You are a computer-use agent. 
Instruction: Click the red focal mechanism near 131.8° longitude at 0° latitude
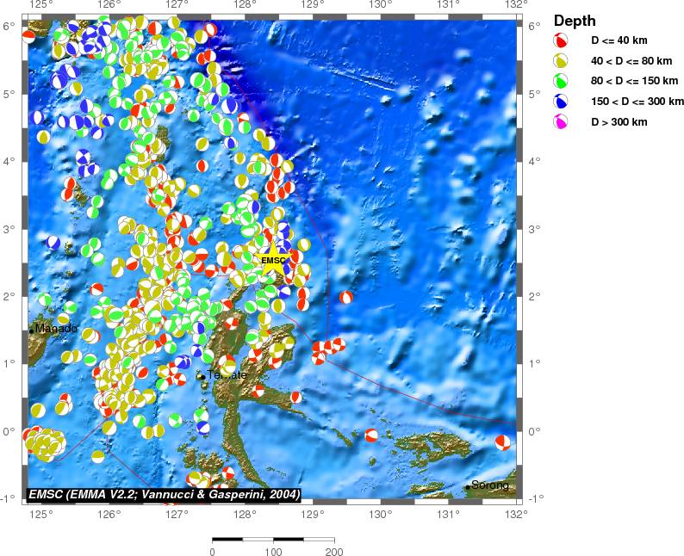point(502,442)
